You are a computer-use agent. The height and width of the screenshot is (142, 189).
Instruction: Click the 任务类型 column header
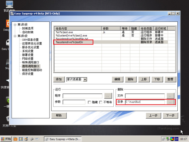click(x=146, y=28)
